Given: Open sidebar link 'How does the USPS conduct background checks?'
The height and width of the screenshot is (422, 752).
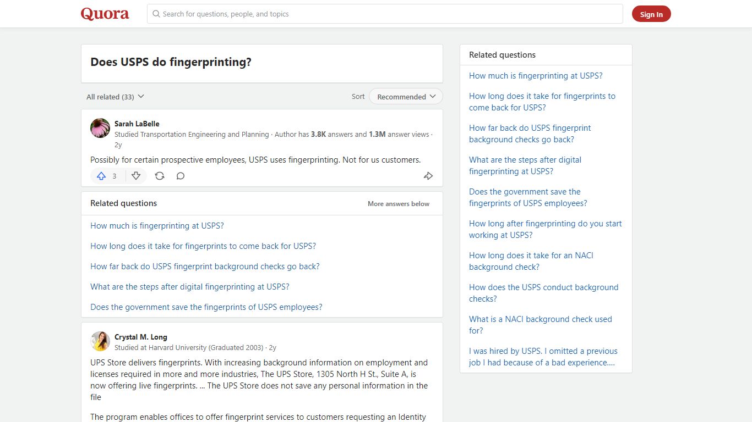Looking at the screenshot, I should 544,293.
